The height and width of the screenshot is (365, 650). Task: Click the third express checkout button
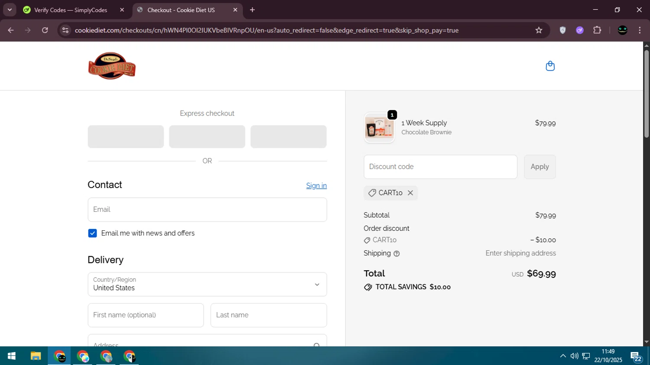coord(289,137)
